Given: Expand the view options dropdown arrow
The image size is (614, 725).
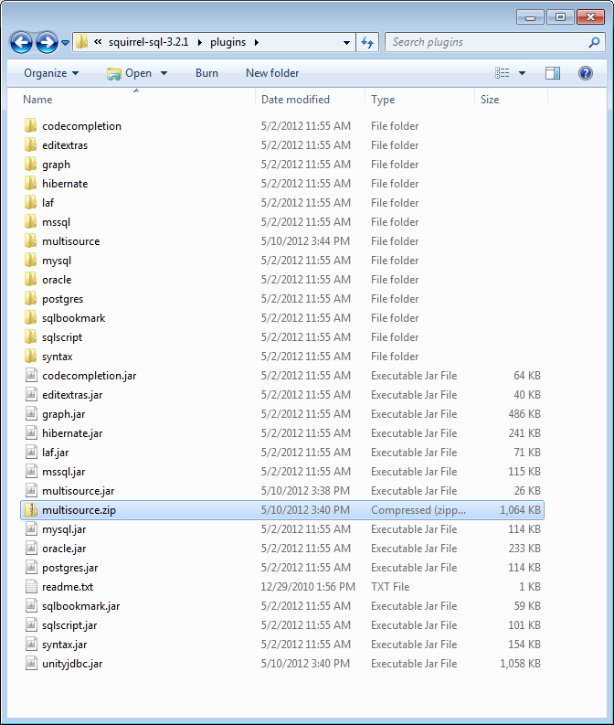Looking at the screenshot, I should coord(523,73).
